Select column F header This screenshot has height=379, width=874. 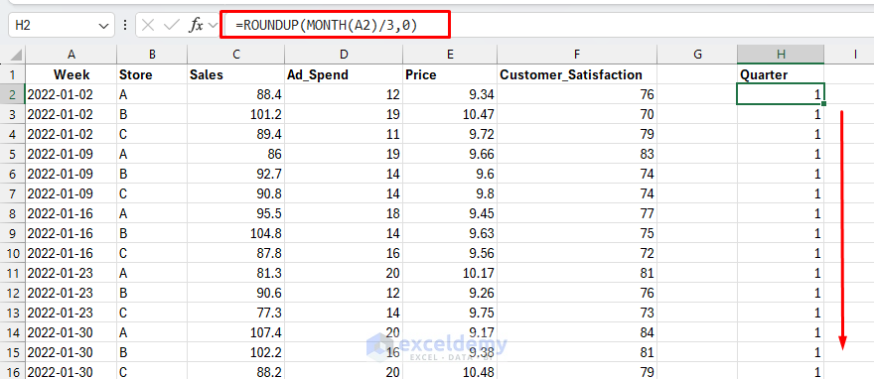point(577,55)
